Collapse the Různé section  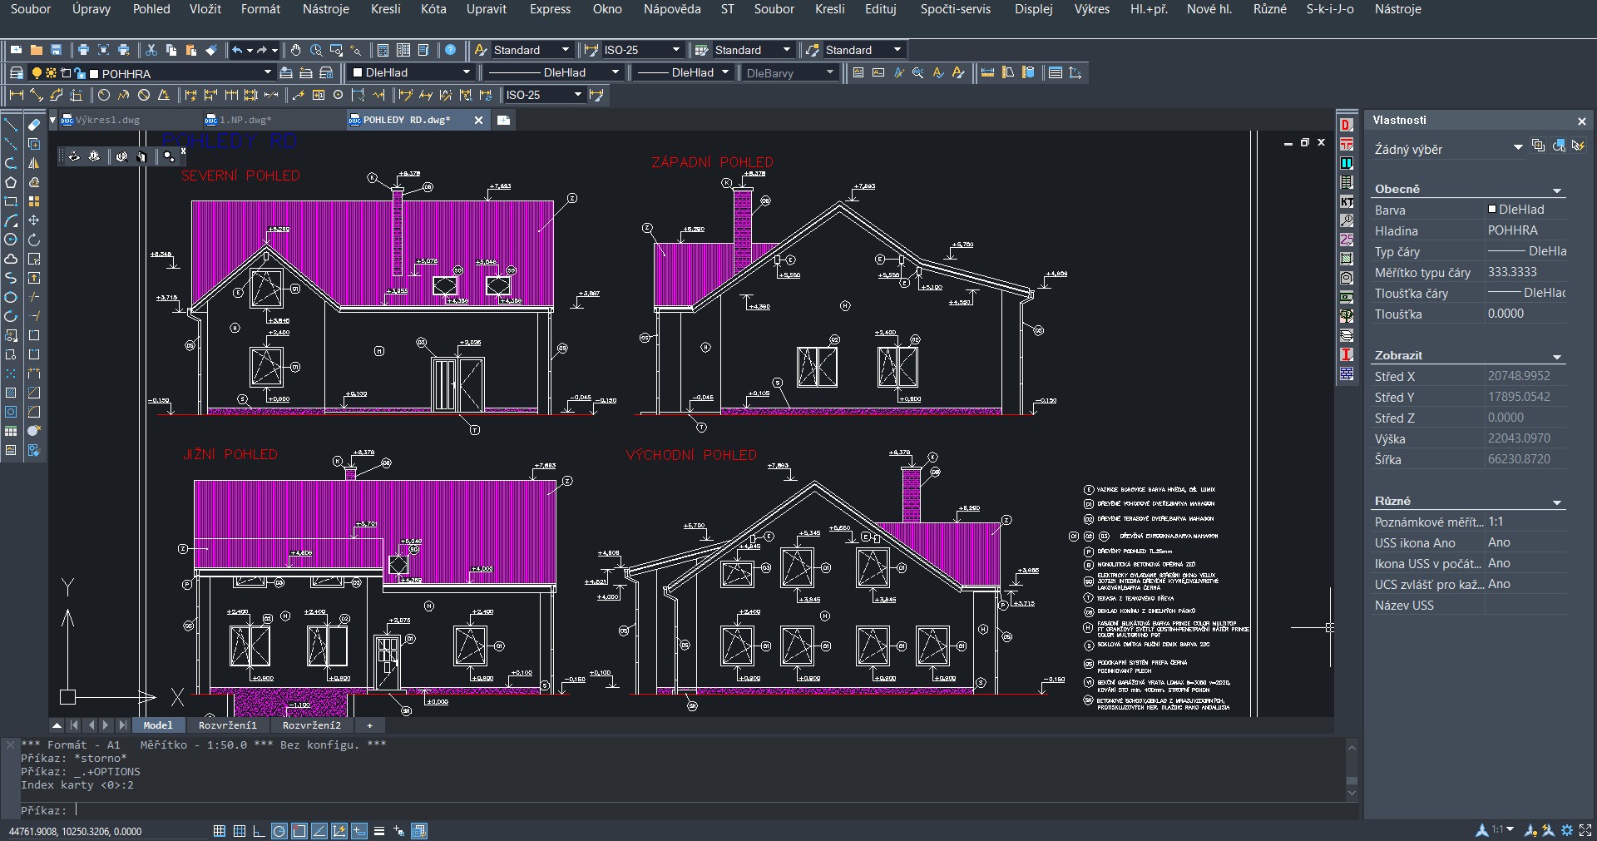click(x=1557, y=502)
